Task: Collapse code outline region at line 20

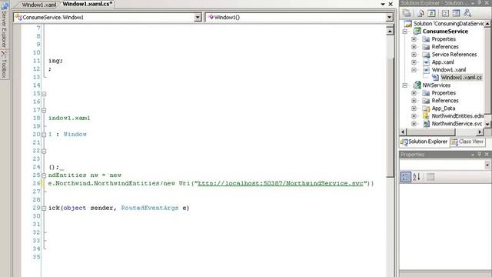Action: click(44, 135)
